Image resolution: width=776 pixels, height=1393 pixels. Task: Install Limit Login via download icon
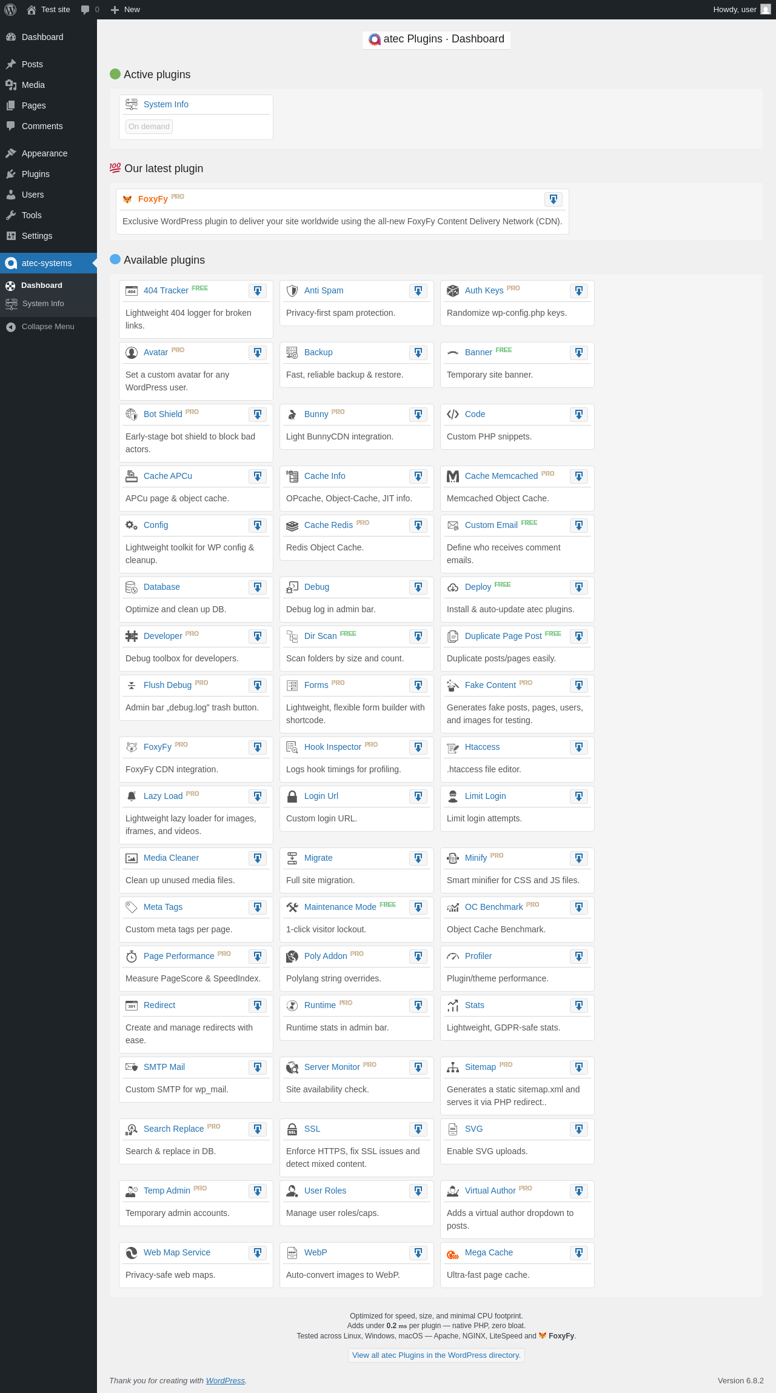(579, 797)
